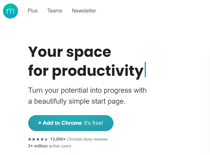
Task: Click the Momentum logo icon
Action: click(10, 11)
